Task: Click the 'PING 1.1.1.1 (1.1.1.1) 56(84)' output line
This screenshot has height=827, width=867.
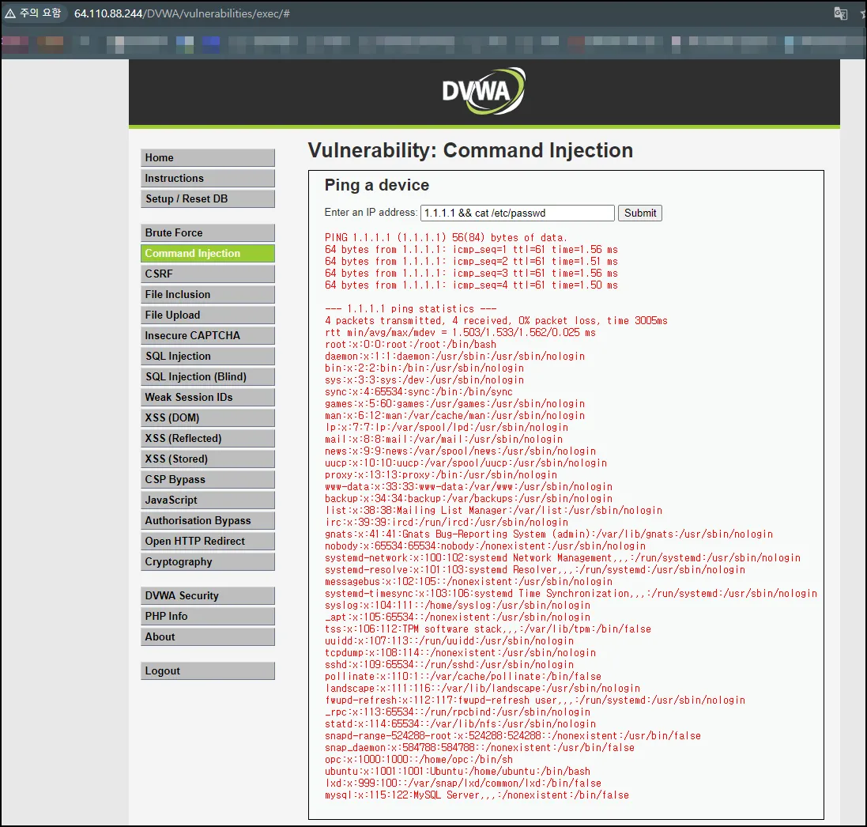Action: [x=446, y=237]
